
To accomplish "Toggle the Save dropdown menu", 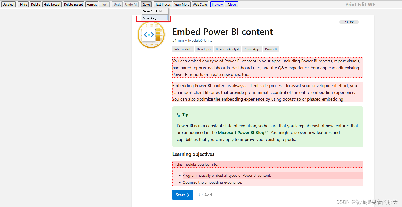I will point(146,5).
